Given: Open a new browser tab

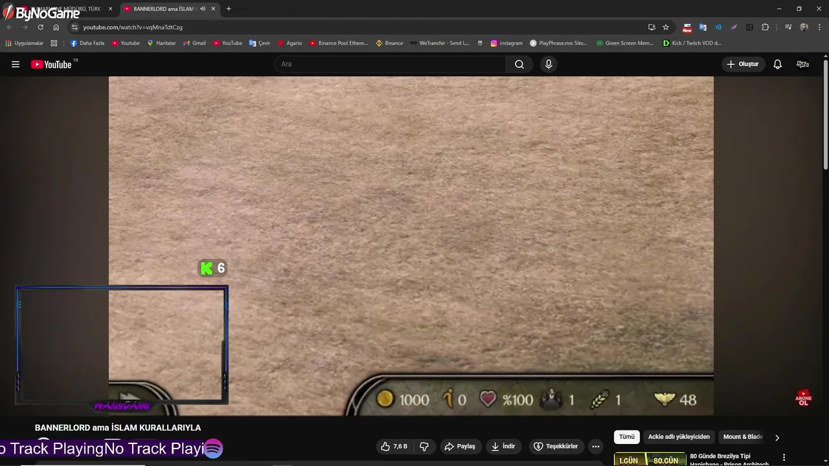Looking at the screenshot, I should pos(229,9).
